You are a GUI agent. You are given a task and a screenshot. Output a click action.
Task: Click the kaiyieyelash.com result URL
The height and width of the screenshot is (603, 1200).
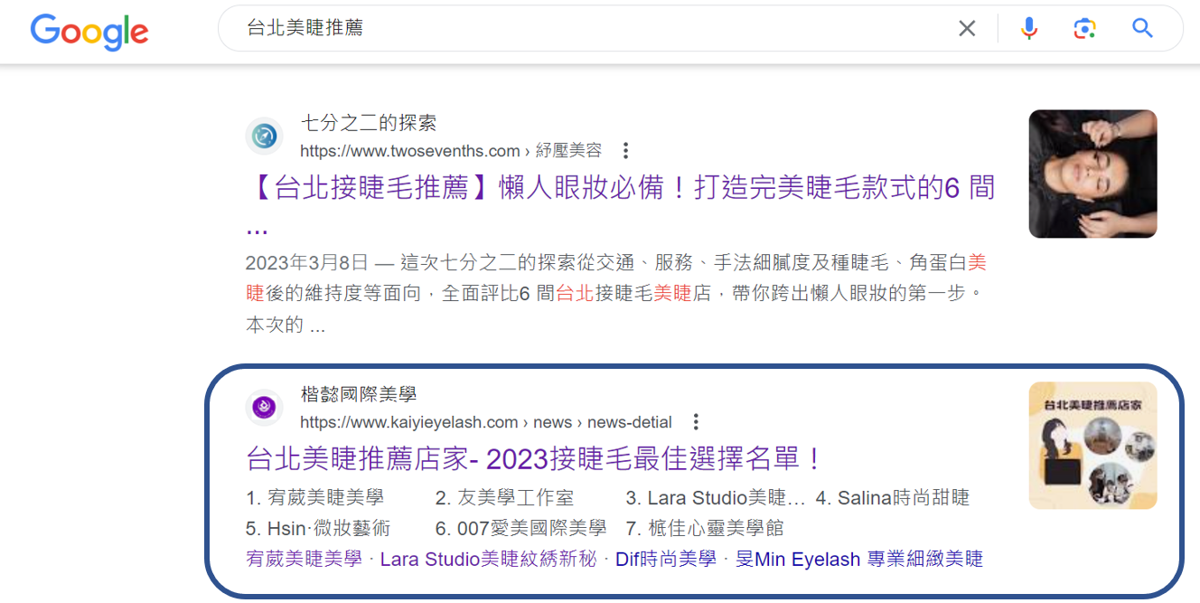pyautogui.click(x=486, y=422)
